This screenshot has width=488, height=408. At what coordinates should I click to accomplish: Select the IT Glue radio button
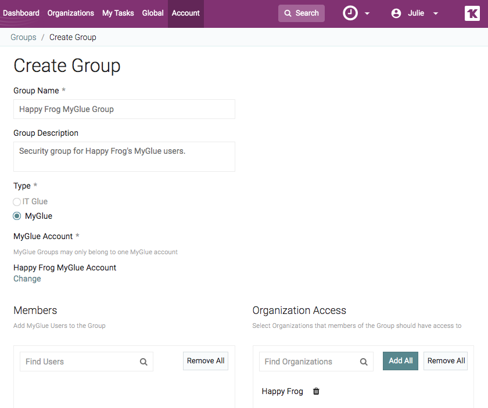pyautogui.click(x=17, y=202)
